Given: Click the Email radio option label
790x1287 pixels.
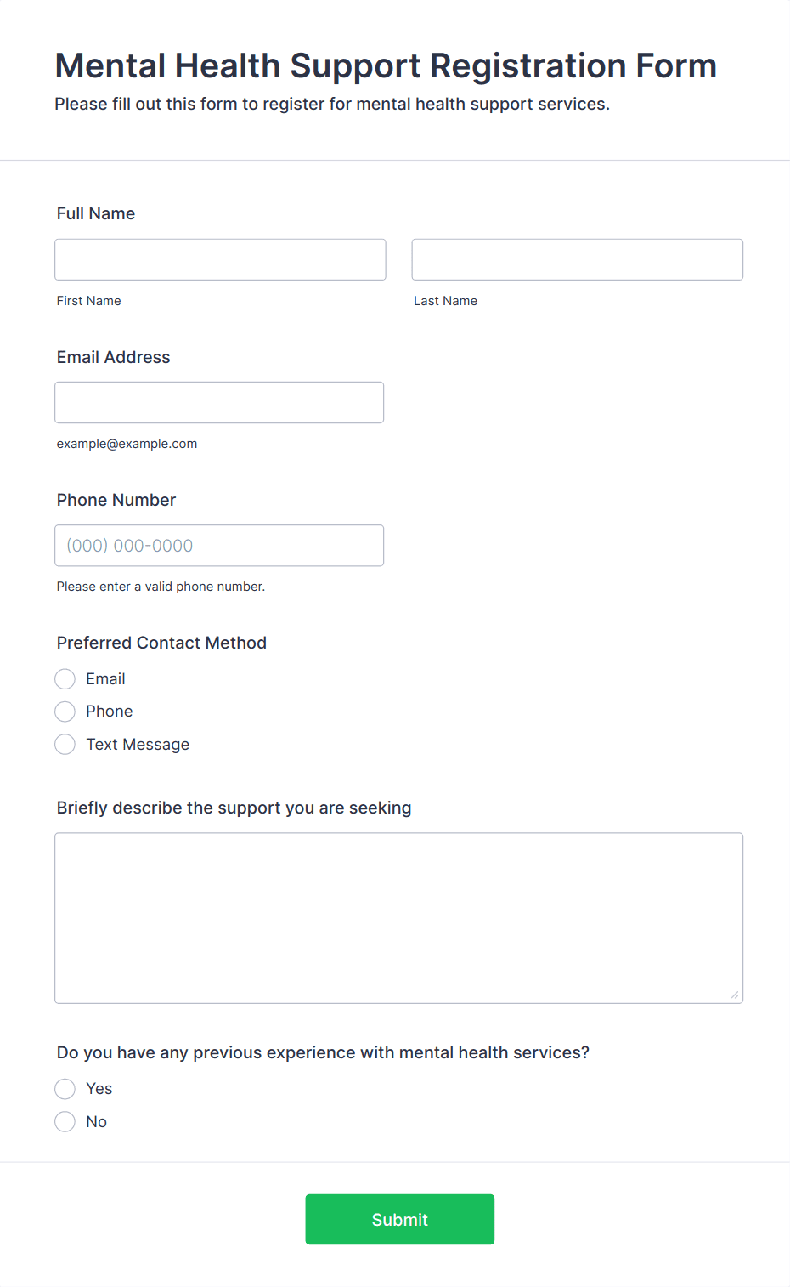Looking at the screenshot, I should pos(105,679).
